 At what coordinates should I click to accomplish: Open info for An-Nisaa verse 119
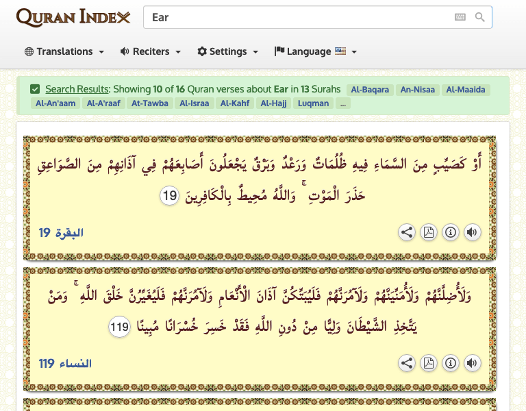[450, 363]
